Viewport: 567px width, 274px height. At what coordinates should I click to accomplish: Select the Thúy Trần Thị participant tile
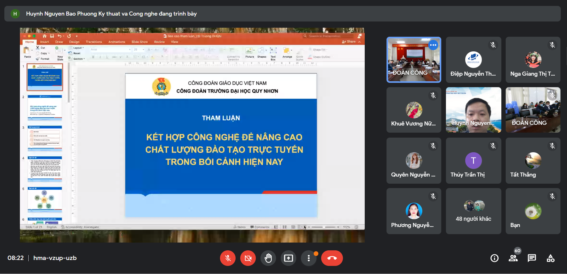click(473, 161)
